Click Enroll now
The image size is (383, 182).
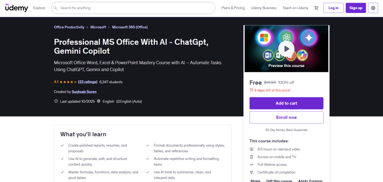coord(286,117)
